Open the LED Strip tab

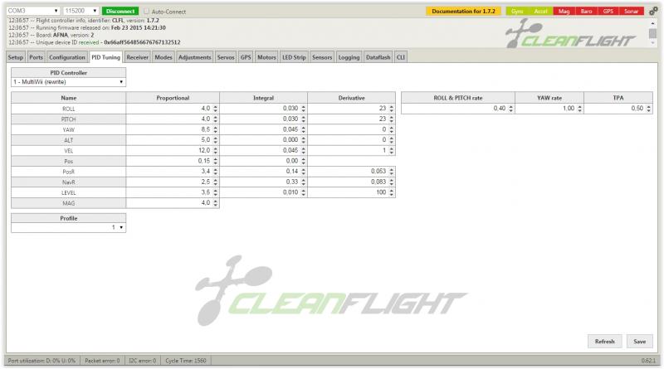click(294, 57)
